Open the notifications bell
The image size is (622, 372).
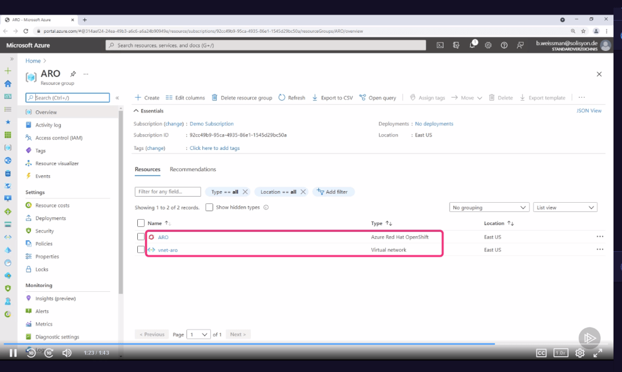click(472, 45)
